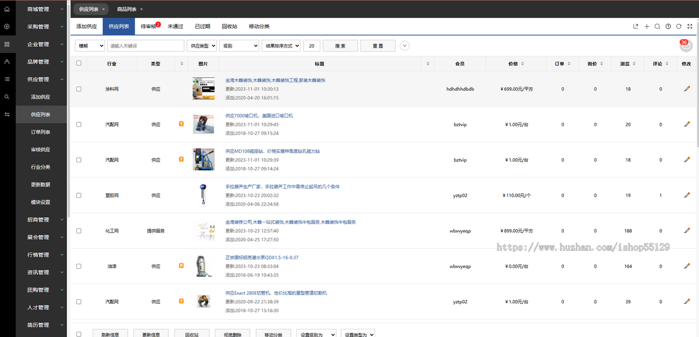The height and width of the screenshot is (337, 699).
Task: Open the 供应类型 dropdown
Action: (202, 45)
